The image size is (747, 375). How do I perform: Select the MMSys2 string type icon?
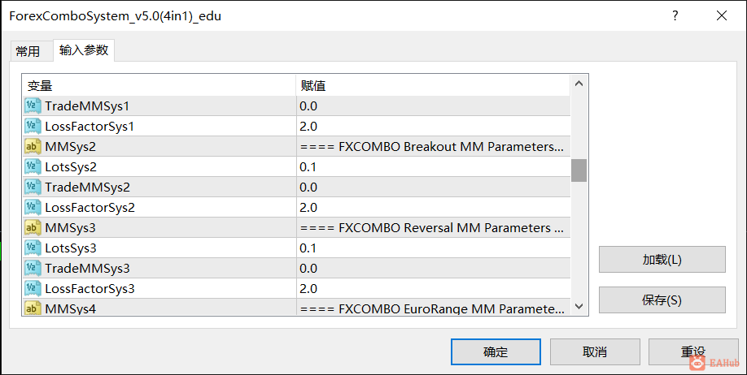[x=33, y=146]
